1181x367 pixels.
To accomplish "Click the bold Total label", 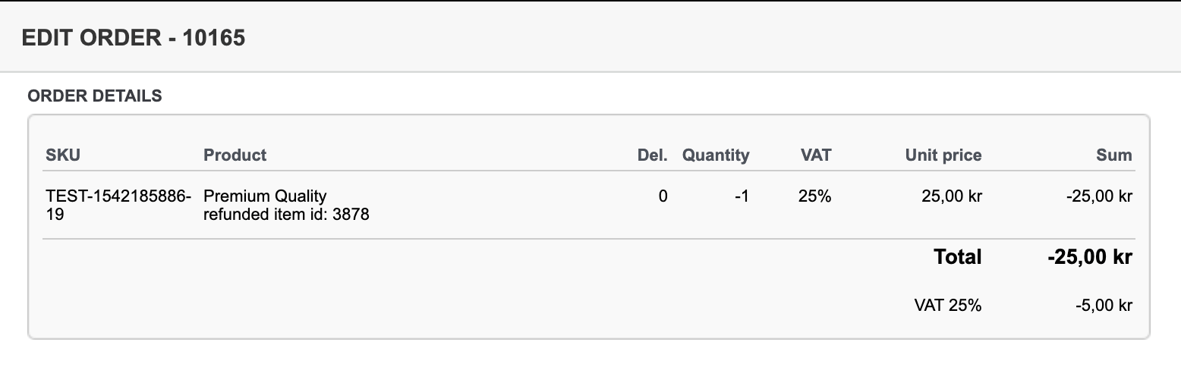I will (x=957, y=257).
